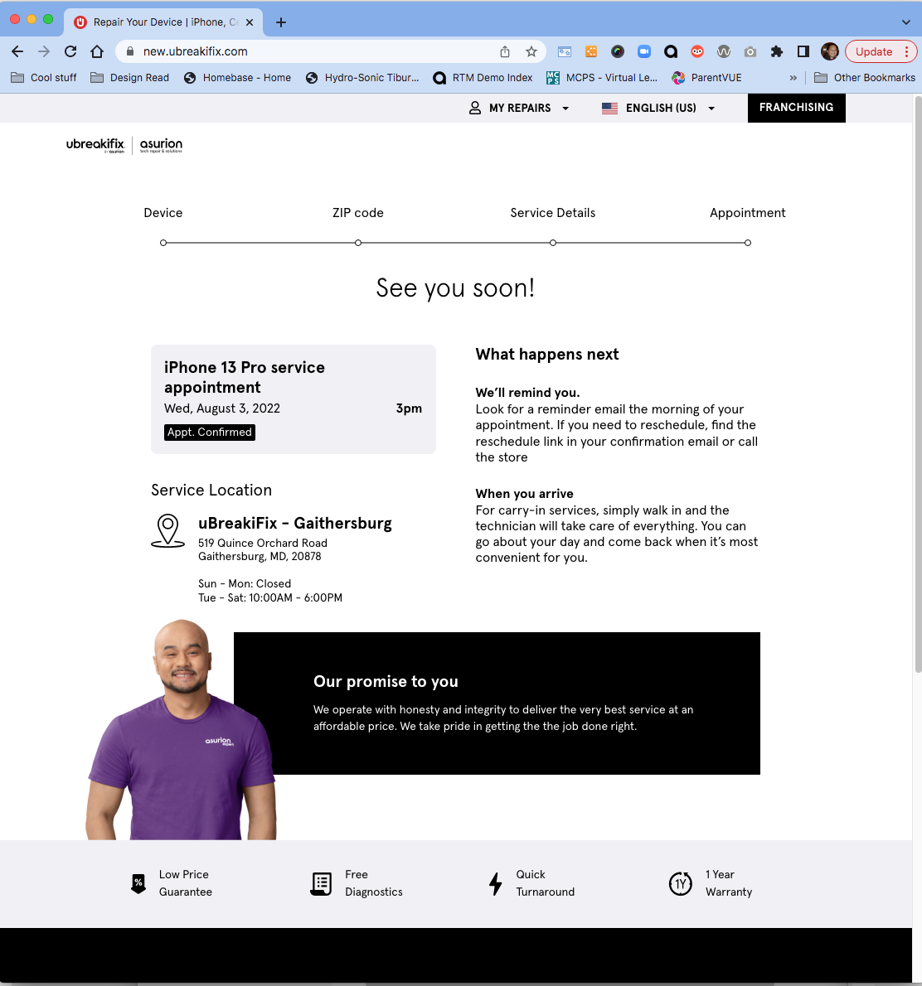The height and width of the screenshot is (986, 922).
Task: Click the Quick Turnaround lightning icon
Action: (496, 883)
